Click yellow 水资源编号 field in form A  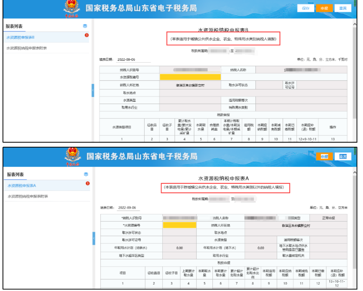pyautogui.click(x=179, y=225)
